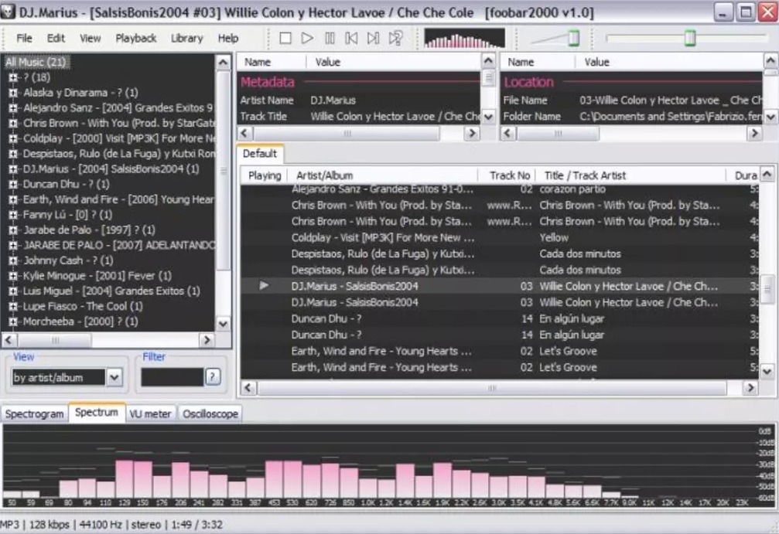
Task: Click the random playback button
Action: point(395,38)
